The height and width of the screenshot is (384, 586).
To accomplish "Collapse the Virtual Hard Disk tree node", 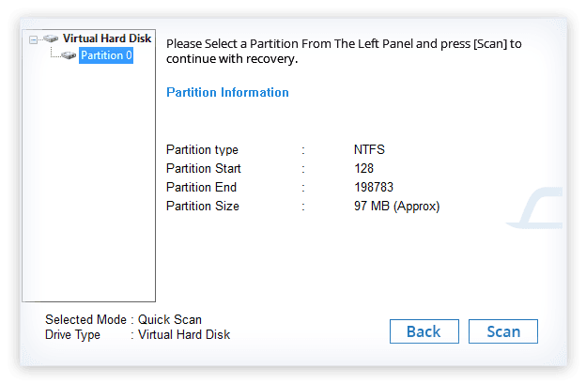I will coord(33,39).
